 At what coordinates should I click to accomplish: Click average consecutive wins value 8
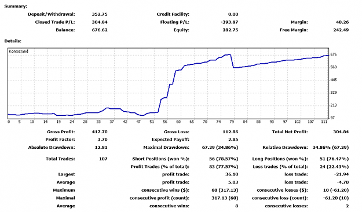point(237,206)
